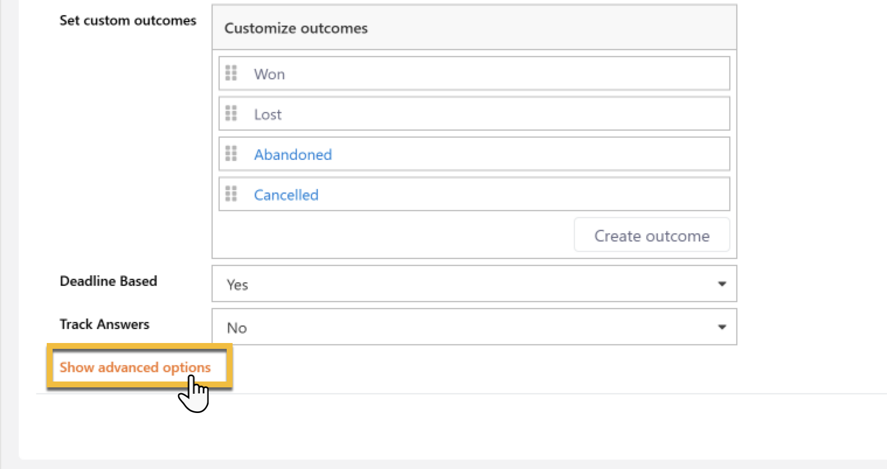
Task: Select the Lost outcome text
Action: (268, 114)
